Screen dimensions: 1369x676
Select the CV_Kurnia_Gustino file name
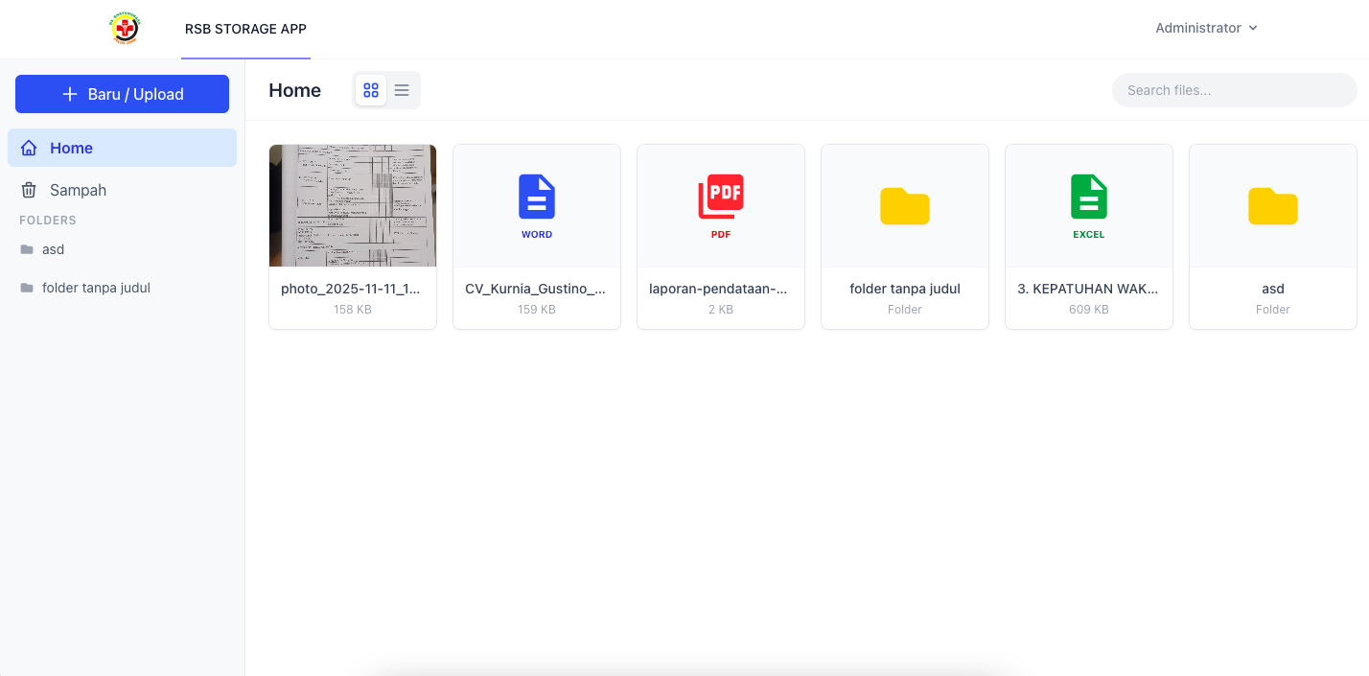pos(536,289)
